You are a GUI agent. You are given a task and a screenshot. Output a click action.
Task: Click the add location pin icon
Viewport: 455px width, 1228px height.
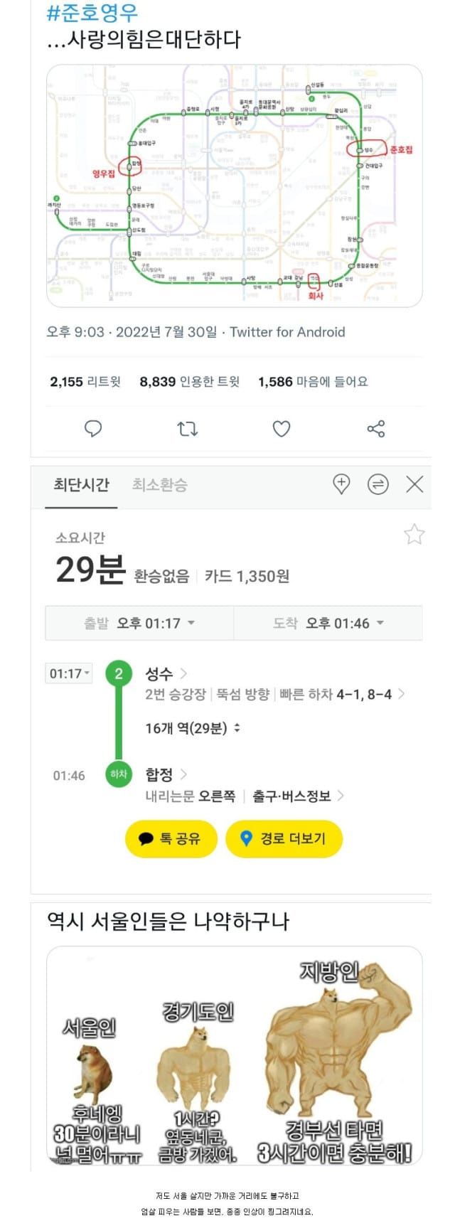click(342, 485)
